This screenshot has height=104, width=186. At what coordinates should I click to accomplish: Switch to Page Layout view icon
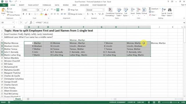154,102
